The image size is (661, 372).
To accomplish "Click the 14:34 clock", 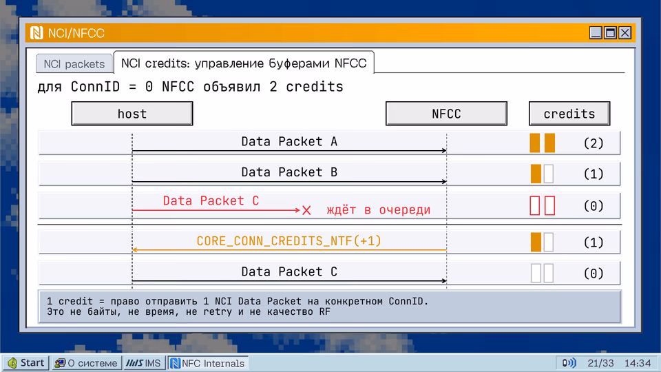I will [x=638, y=363].
